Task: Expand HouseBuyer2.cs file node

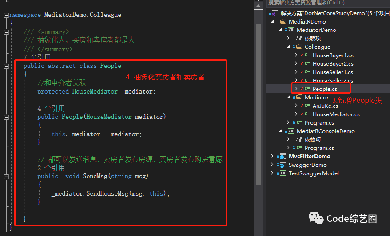Action: [x=296, y=63]
